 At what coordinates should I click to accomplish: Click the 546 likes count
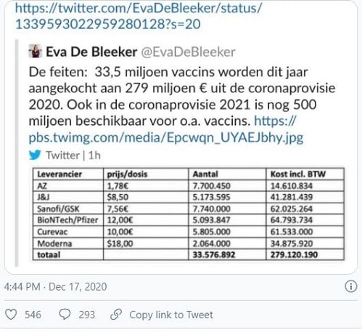point(33,315)
